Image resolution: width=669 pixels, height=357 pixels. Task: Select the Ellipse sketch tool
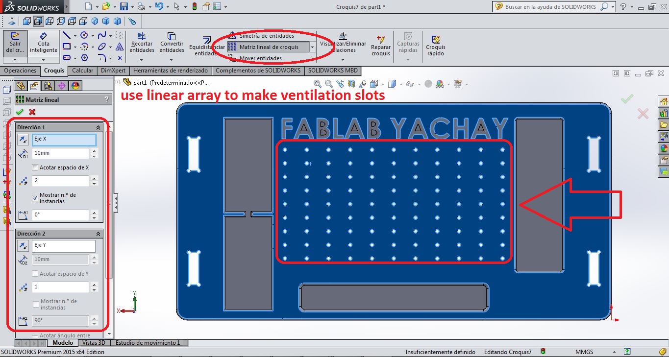coord(102,47)
